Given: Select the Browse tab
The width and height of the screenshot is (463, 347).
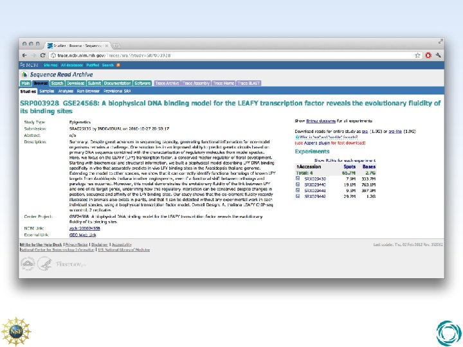Looking at the screenshot, I should coord(41,84).
